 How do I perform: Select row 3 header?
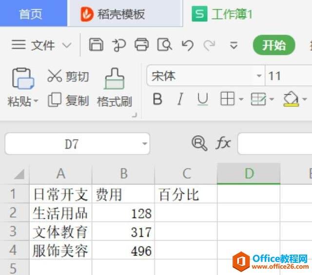[14, 231]
